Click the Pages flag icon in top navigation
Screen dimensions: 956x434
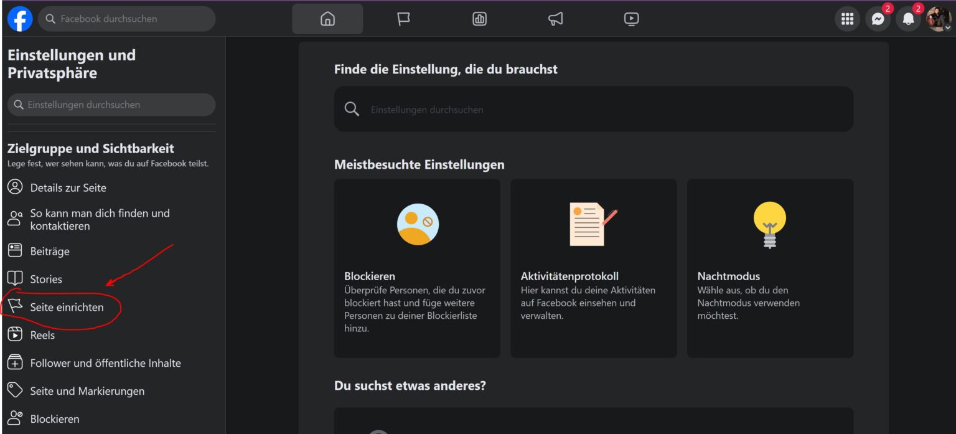403,19
